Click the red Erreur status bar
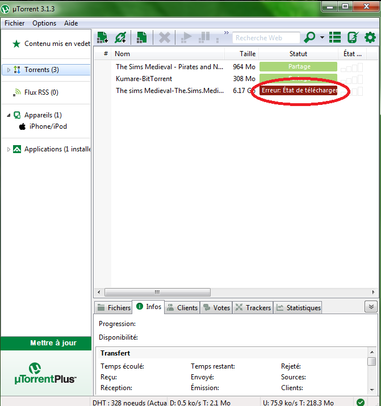The width and height of the screenshot is (381, 406). tap(298, 90)
